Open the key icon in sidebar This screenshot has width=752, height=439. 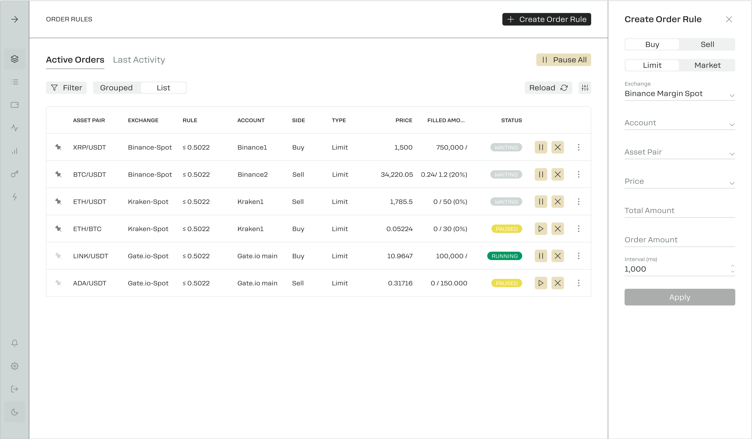[15, 174]
